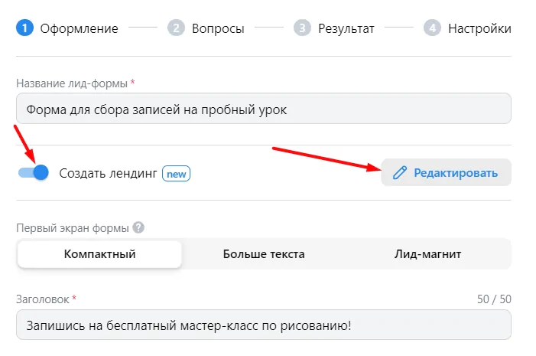Click the Редактировать button text

click(456, 173)
